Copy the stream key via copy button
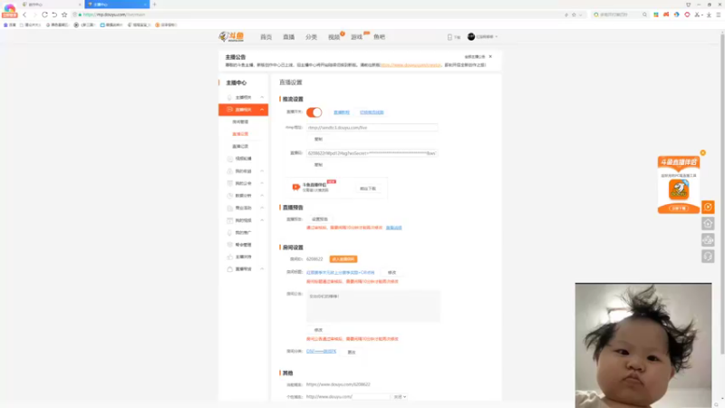The height and width of the screenshot is (408, 725). pos(318,165)
